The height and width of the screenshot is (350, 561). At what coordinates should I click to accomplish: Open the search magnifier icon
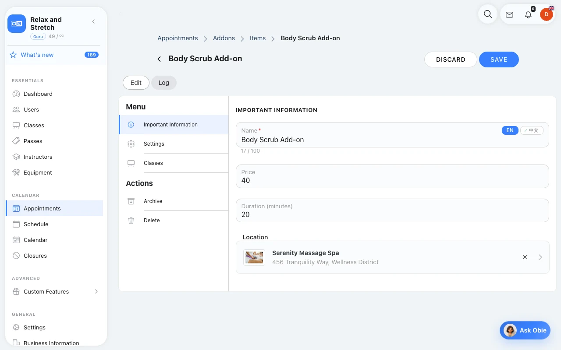[488, 14]
